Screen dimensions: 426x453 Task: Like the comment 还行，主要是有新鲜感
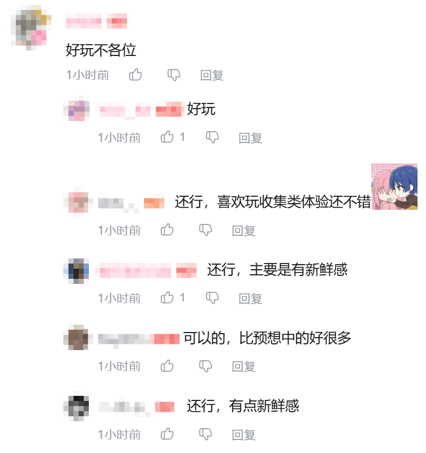pyautogui.click(x=167, y=297)
